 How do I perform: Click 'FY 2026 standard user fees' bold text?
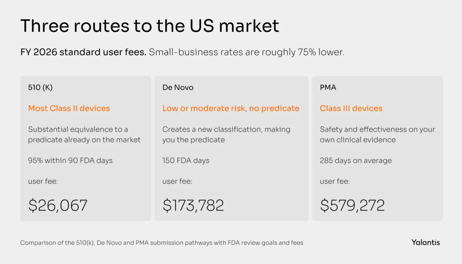coord(84,52)
